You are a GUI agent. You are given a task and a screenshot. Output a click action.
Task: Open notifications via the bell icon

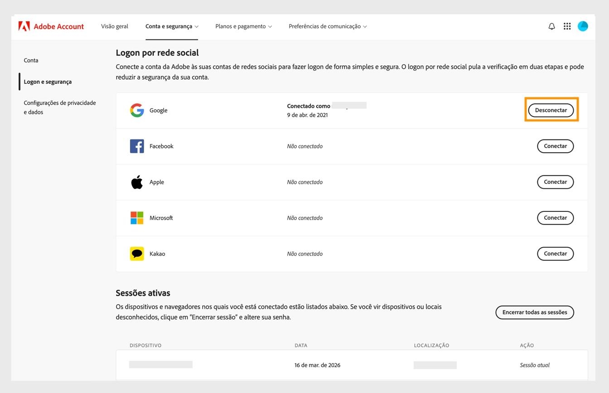551,26
